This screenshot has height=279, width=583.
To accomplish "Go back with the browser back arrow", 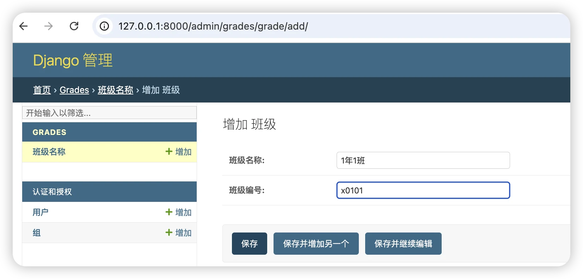I will click(24, 26).
